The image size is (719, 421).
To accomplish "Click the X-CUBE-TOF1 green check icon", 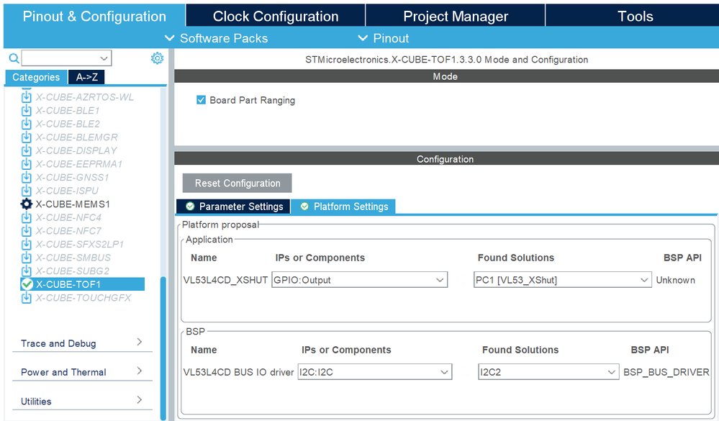I will click(27, 284).
